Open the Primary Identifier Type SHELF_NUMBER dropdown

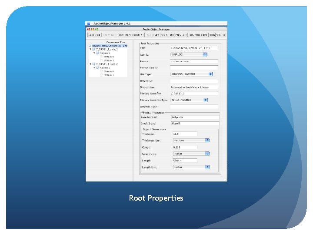point(189,100)
